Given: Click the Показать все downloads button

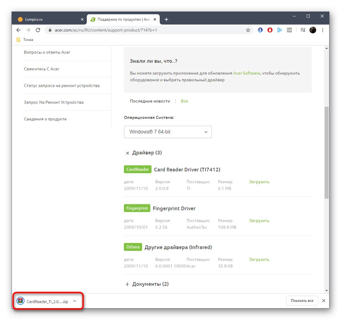Looking at the screenshot, I should 302,301.
